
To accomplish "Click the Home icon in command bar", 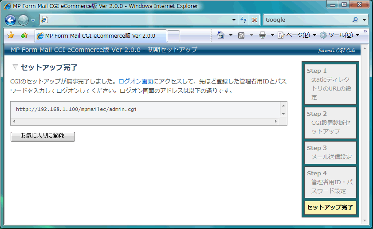I will 221,35.
